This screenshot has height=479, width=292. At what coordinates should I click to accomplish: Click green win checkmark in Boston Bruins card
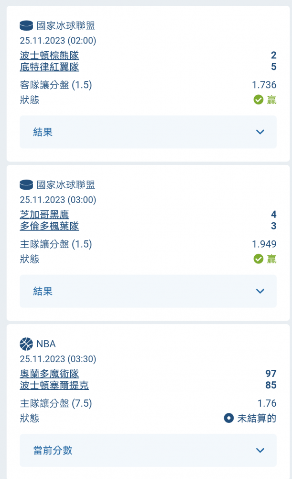tap(259, 100)
